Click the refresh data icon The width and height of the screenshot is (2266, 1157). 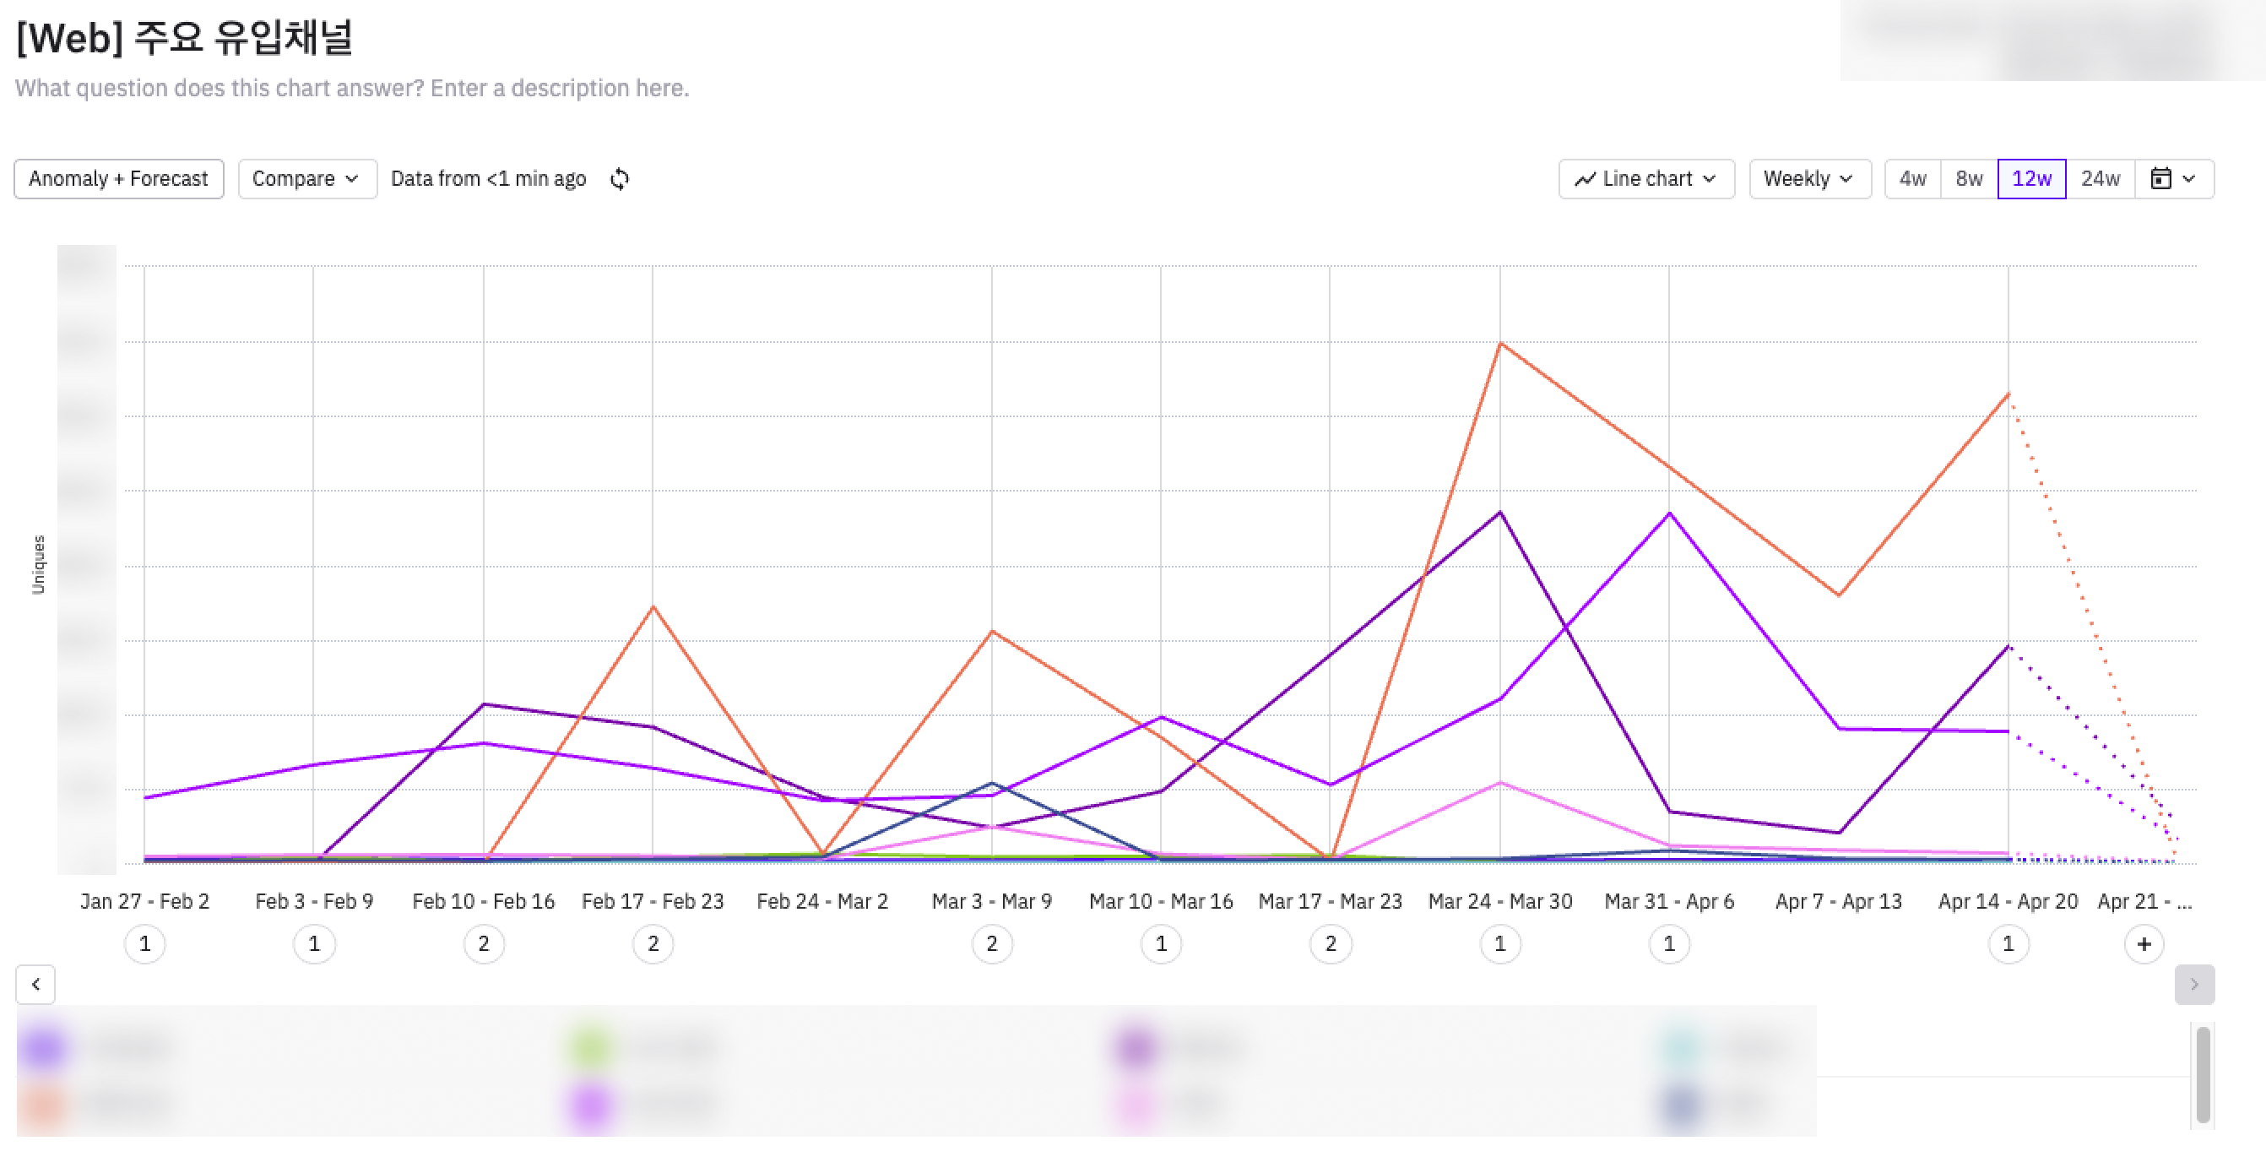pos(620,180)
